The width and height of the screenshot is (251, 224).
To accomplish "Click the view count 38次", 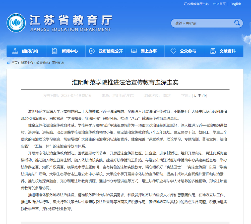I will pyautogui.click(x=167, y=96).
